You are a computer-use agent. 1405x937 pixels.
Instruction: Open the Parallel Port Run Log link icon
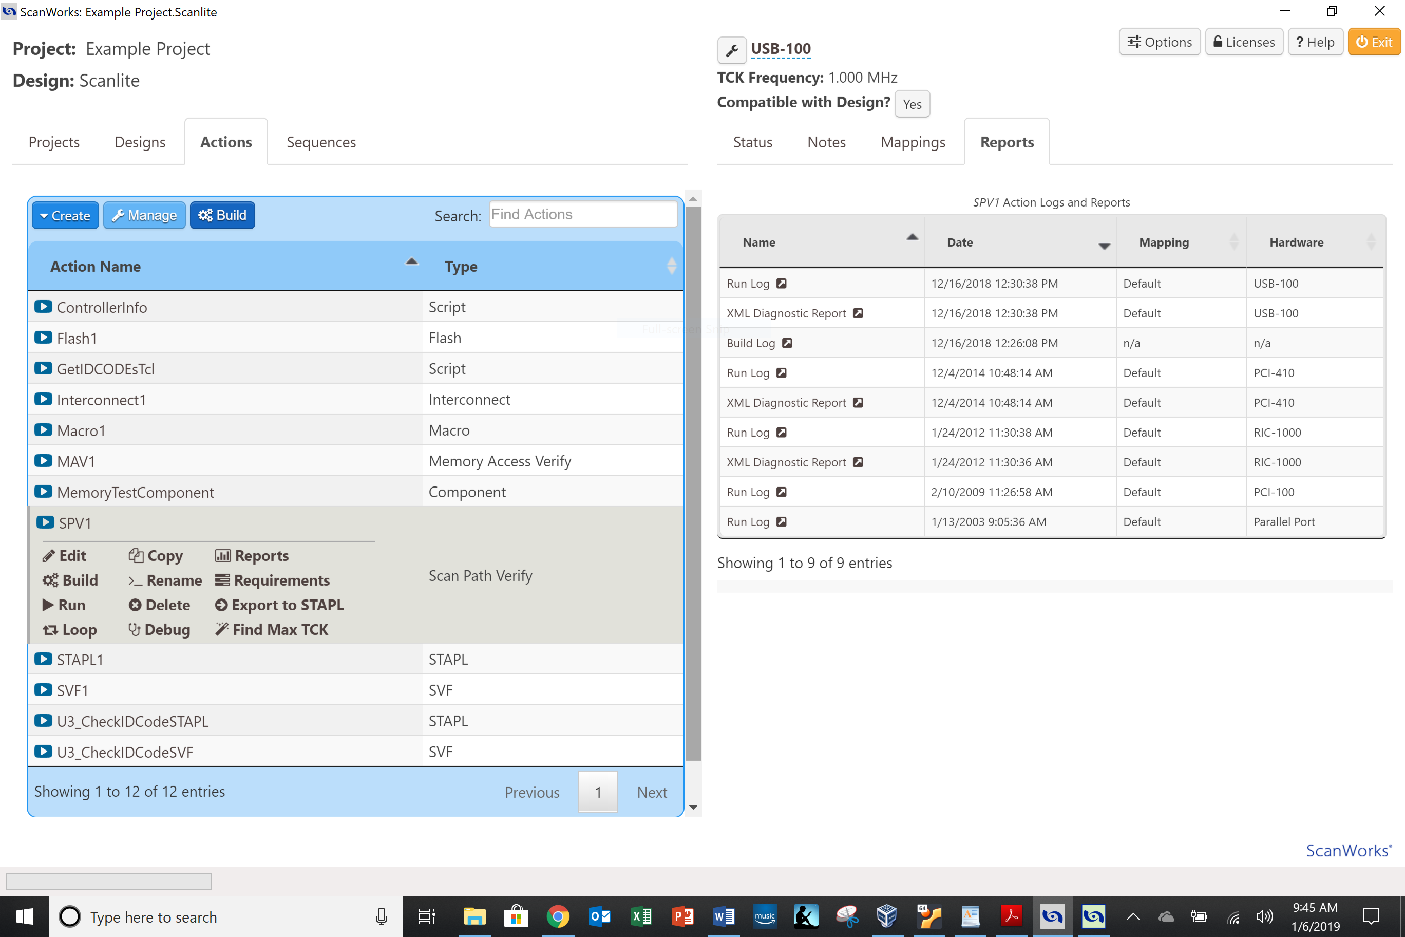782,522
